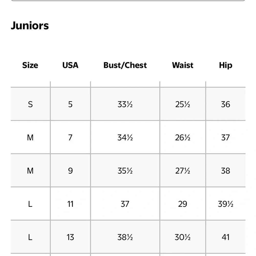Viewport: 256px width, 256px height.
Task: Click USA size 9 cell
Action: pos(70,171)
